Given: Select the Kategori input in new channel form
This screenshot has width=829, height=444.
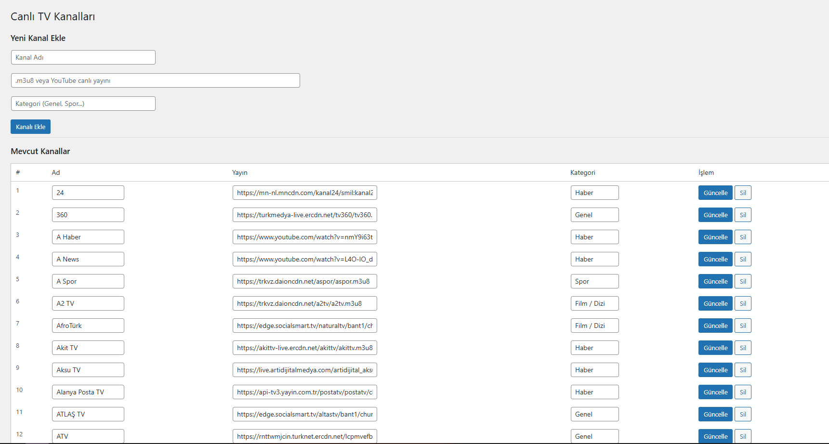Looking at the screenshot, I should coord(83,104).
